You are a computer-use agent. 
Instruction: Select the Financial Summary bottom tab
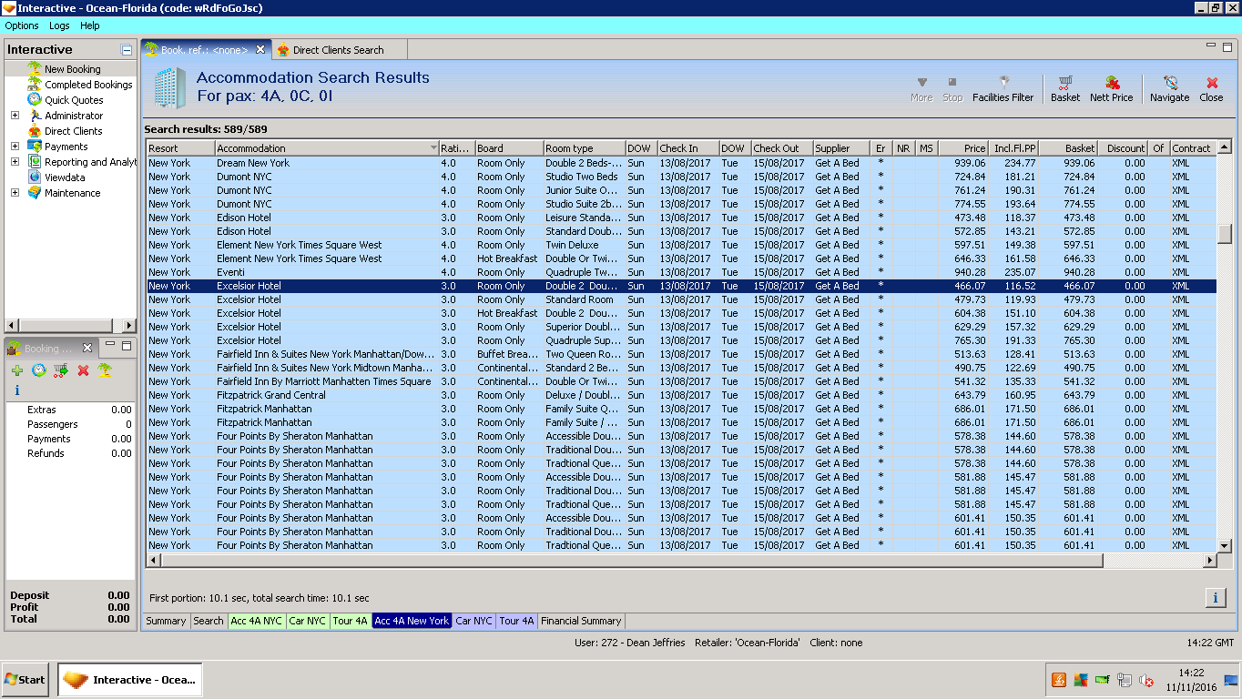tap(581, 621)
